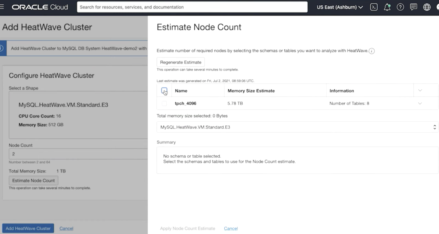Open the MySQL.HeatWave.VM.Standard.E3 shape dropdown
This screenshot has width=439, height=234.
[x=297, y=127]
